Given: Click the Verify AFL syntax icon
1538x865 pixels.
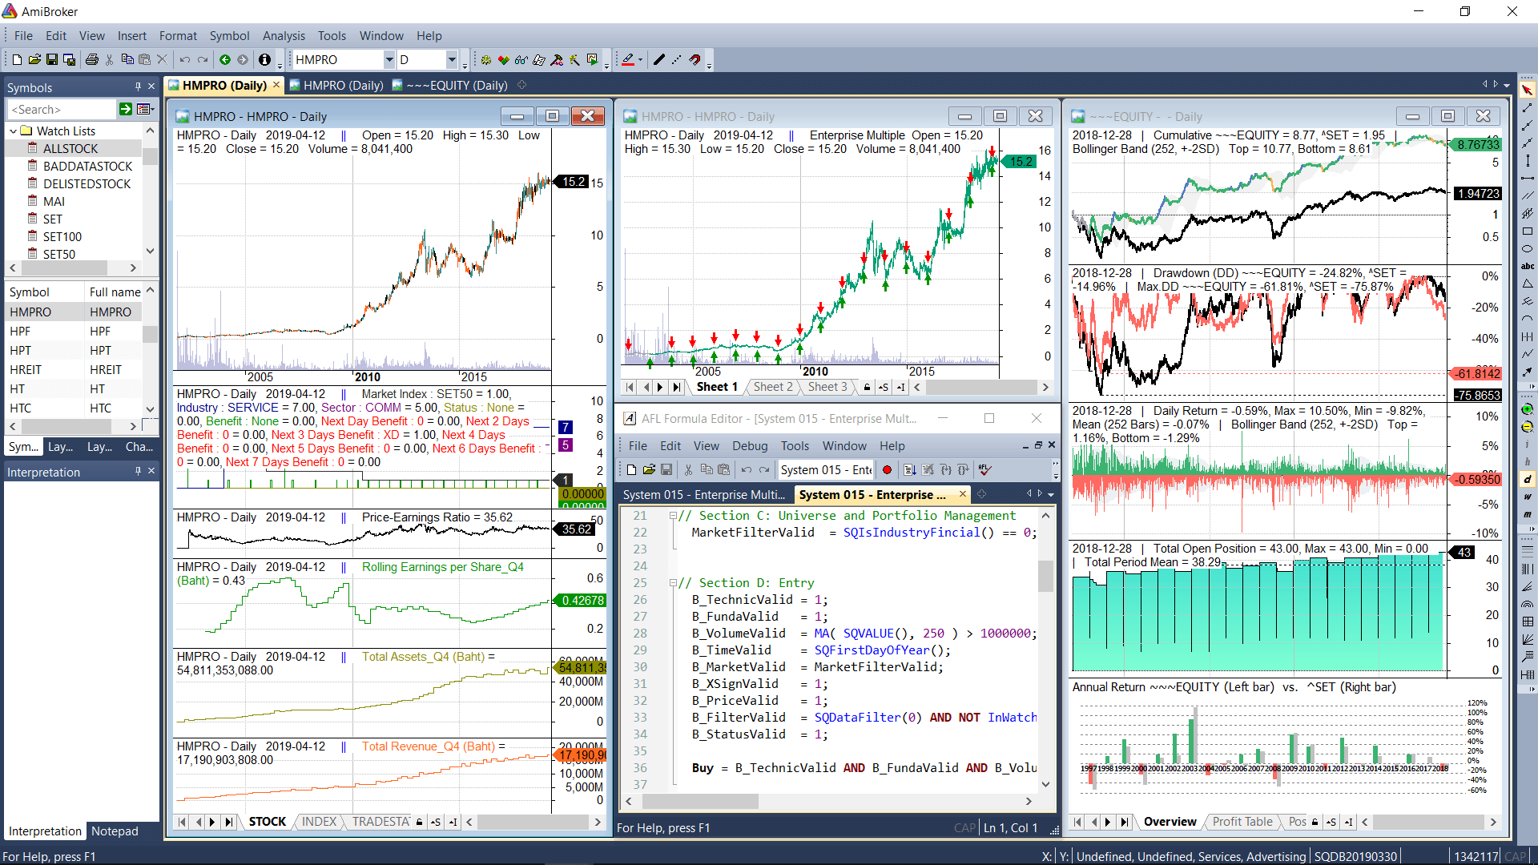Looking at the screenshot, I should tap(984, 470).
